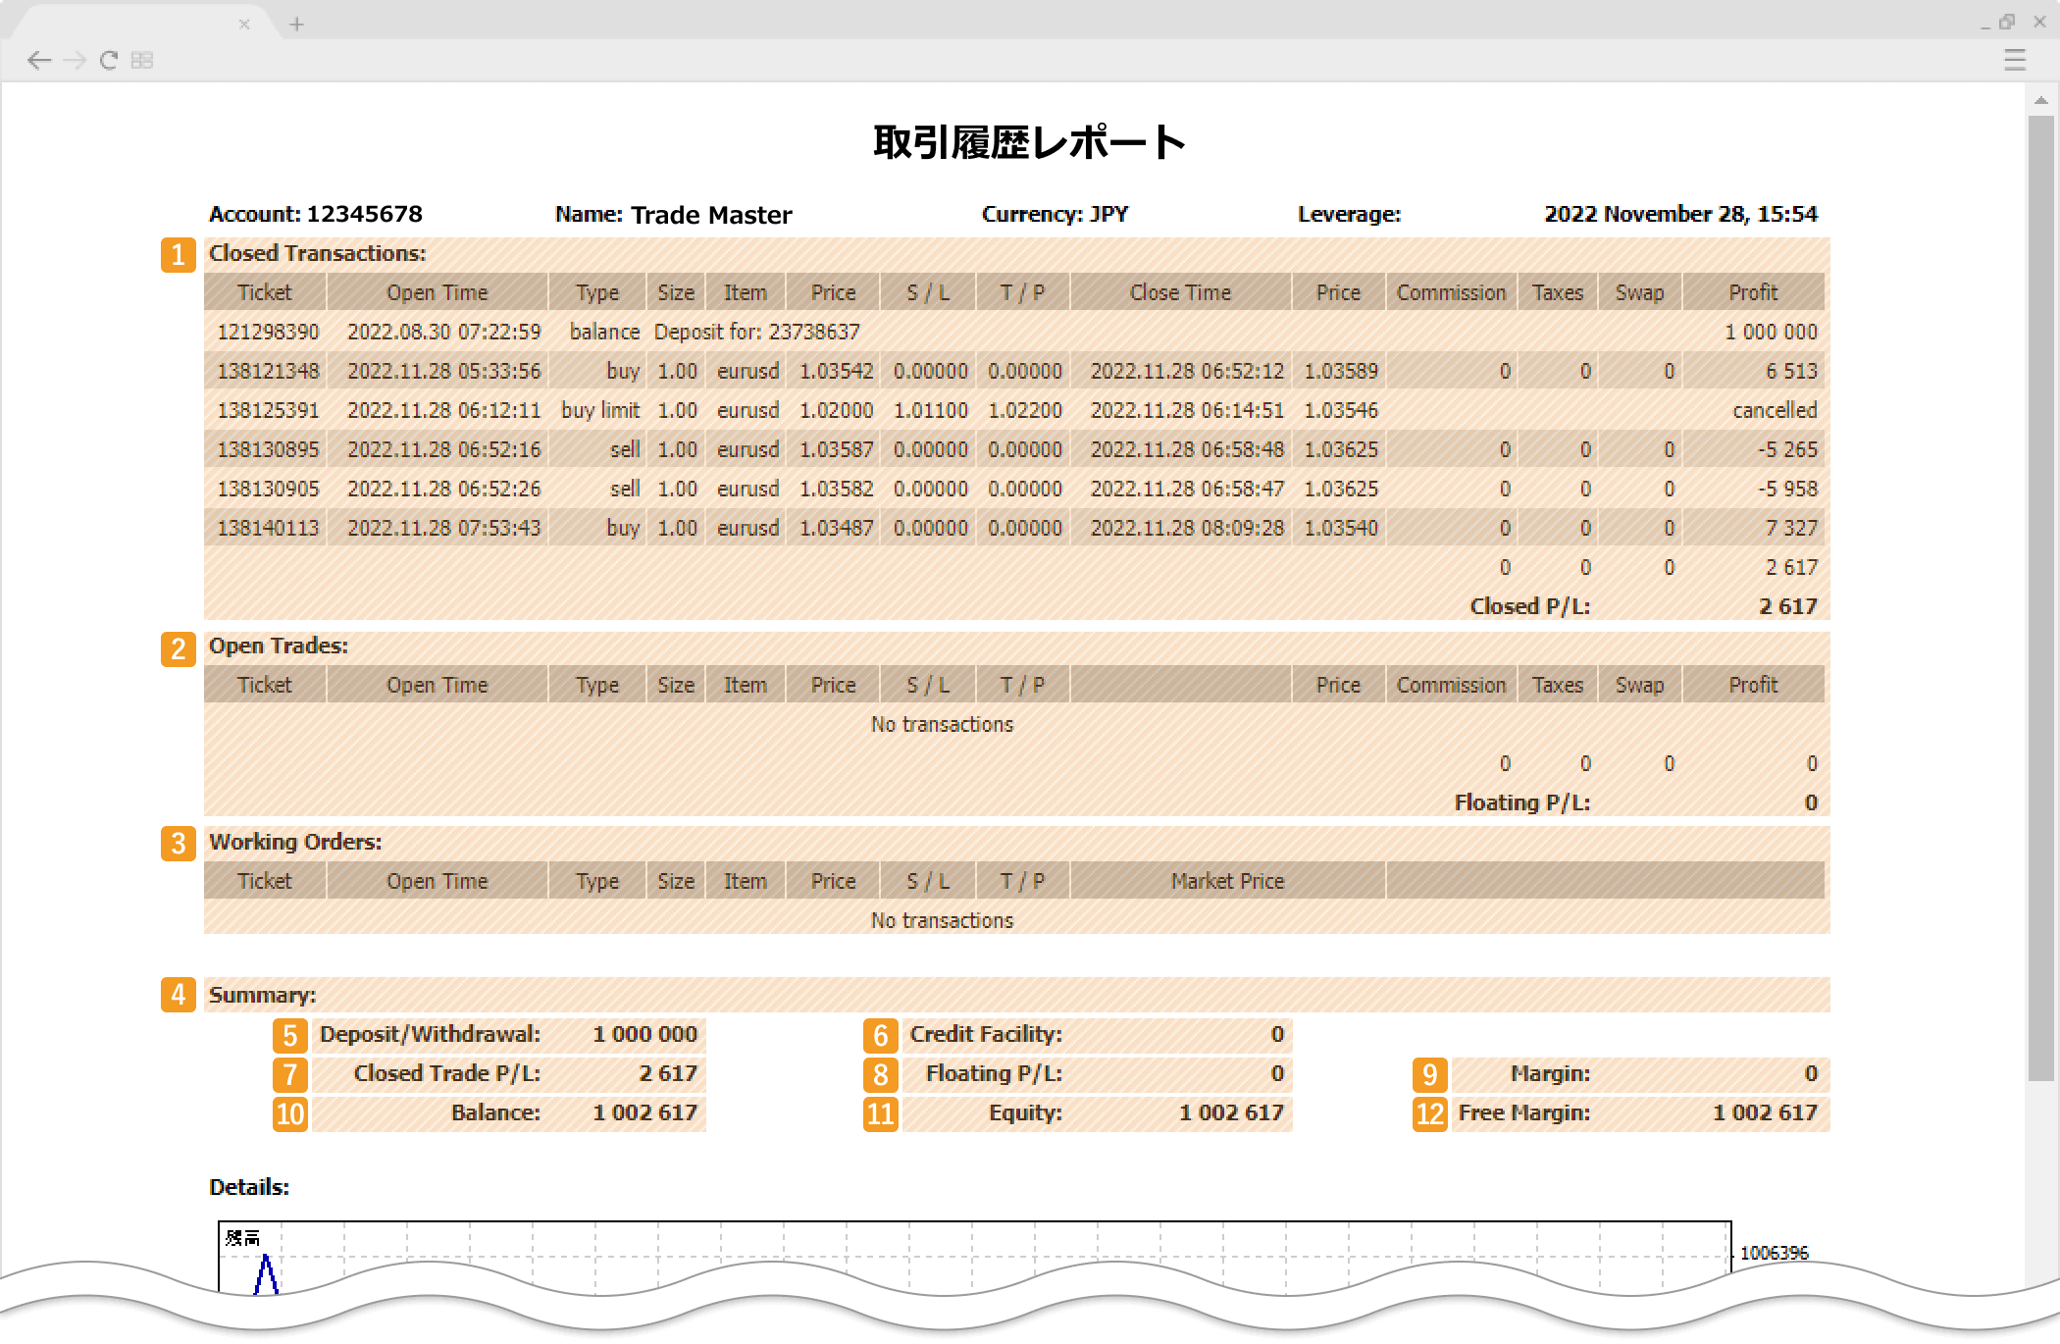
Task: Click close time 2022.11.28 06:58:47
Action: pyautogui.click(x=1187, y=489)
